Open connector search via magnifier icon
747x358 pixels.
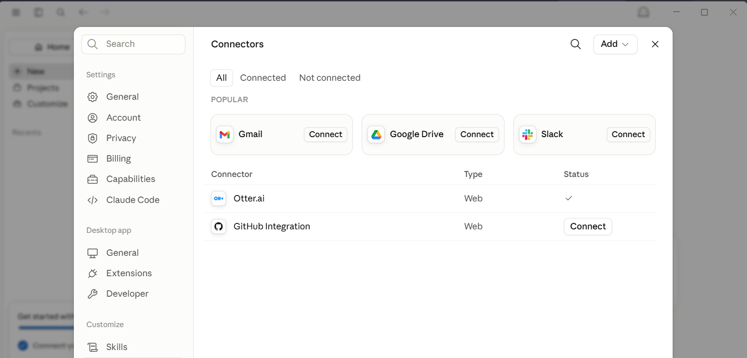coord(575,44)
